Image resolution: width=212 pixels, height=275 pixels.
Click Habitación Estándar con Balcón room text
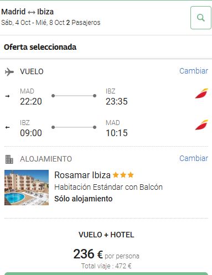pyautogui.click(x=108, y=187)
